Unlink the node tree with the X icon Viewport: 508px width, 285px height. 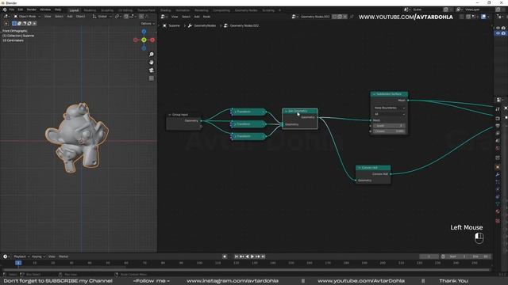[x=344, y=17]
